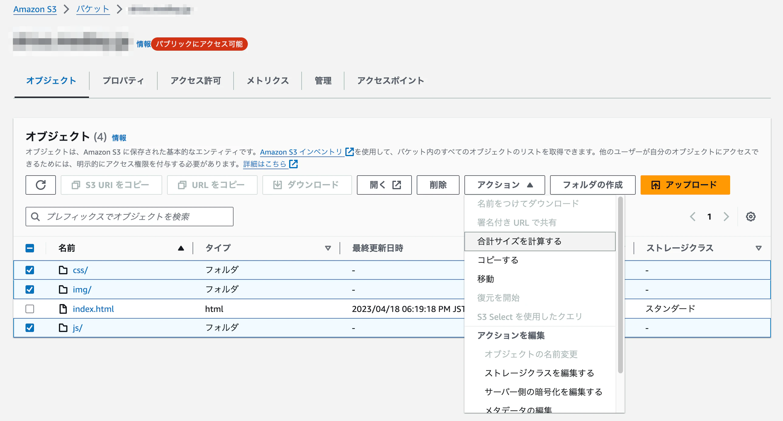Click external link icon beside 詳細はこちら

293,164
